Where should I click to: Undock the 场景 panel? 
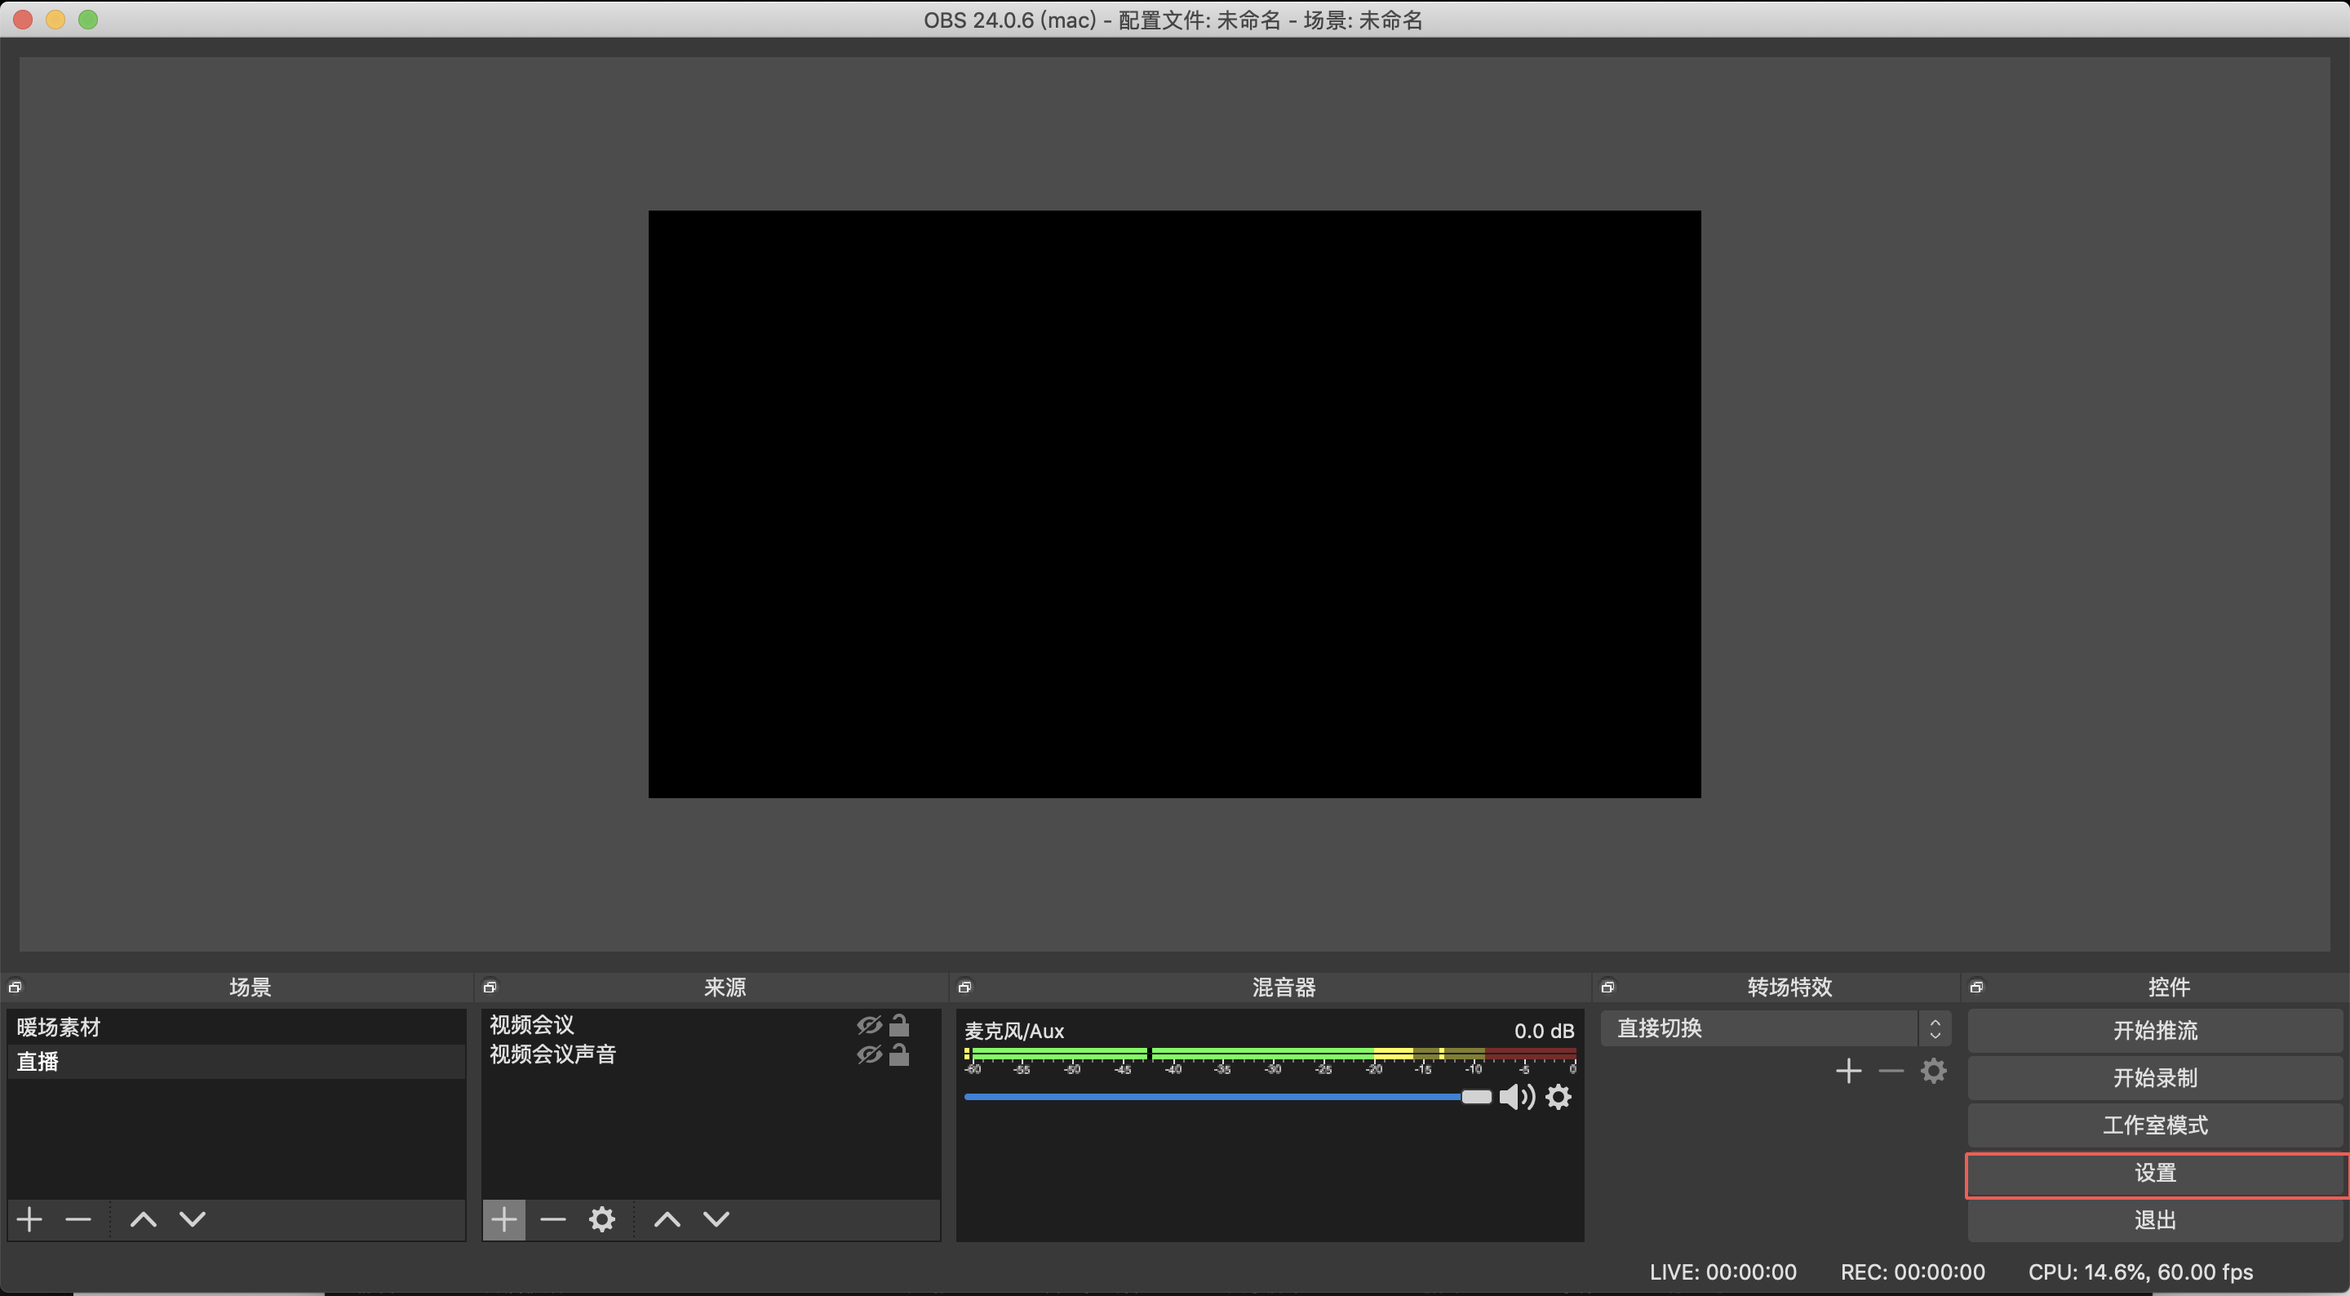pos(16,987)
